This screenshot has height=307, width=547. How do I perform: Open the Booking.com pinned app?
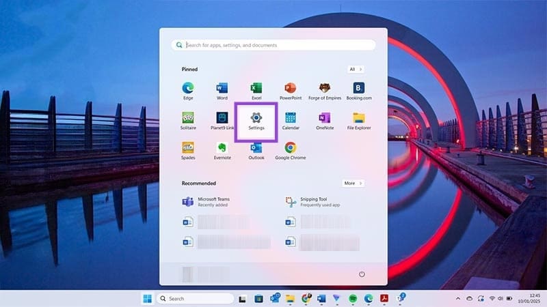[358, 91]
